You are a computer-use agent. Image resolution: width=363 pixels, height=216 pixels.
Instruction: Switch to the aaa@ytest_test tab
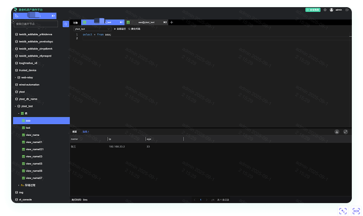coord(146,22)
